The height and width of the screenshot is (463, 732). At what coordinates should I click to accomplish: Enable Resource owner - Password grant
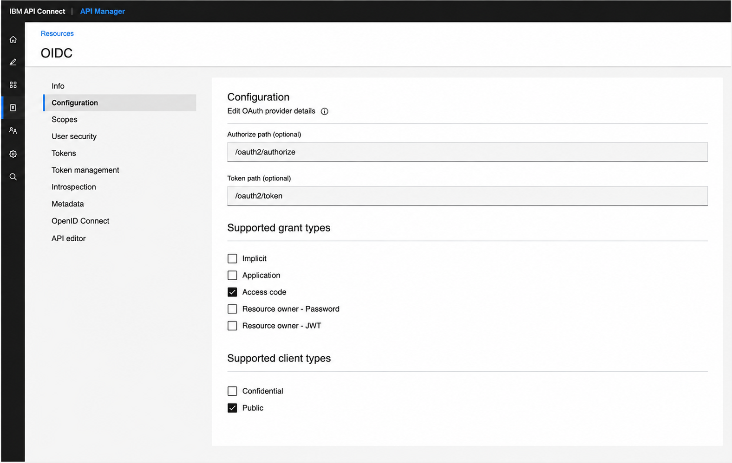[232, 309]
